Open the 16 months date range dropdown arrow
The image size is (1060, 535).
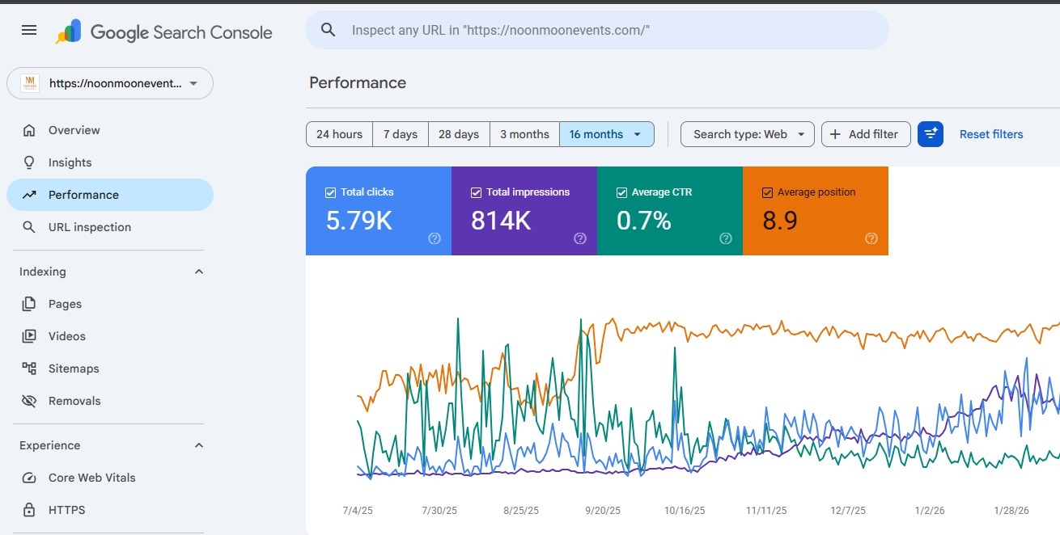(x=638, y=134)
